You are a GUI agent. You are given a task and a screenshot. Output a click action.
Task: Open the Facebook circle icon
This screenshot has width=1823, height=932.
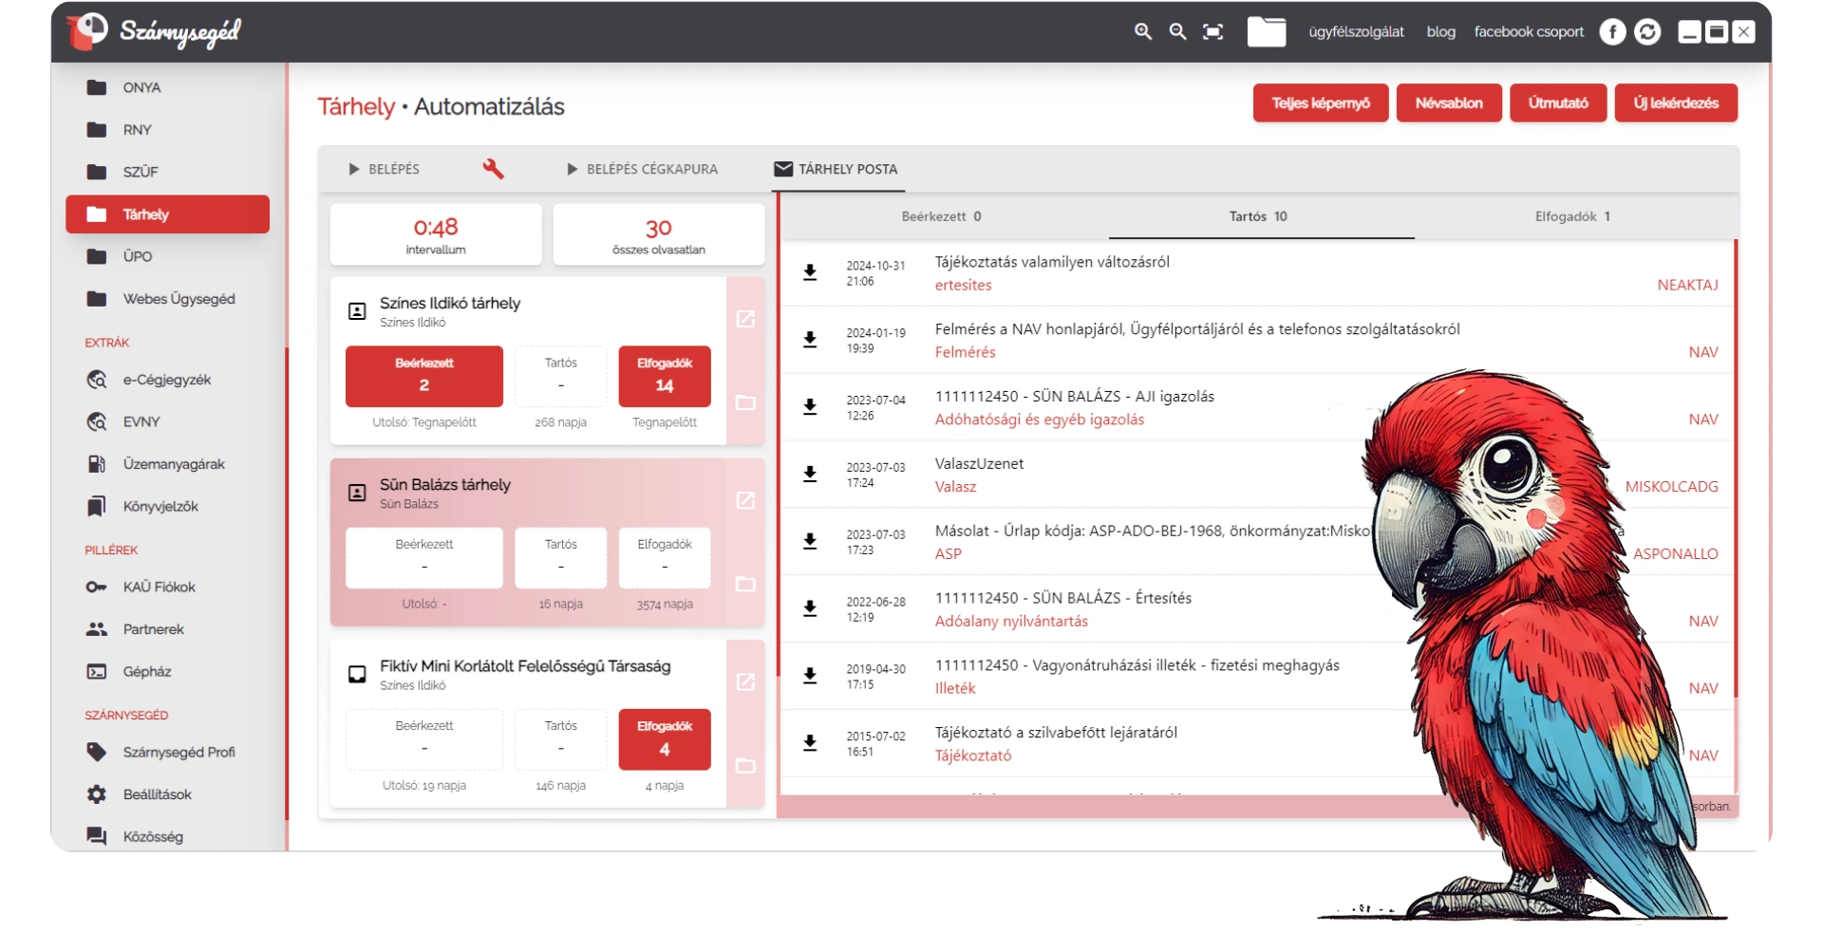[1612, 32]
